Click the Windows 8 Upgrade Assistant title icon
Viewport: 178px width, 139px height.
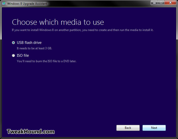point(4,3)
